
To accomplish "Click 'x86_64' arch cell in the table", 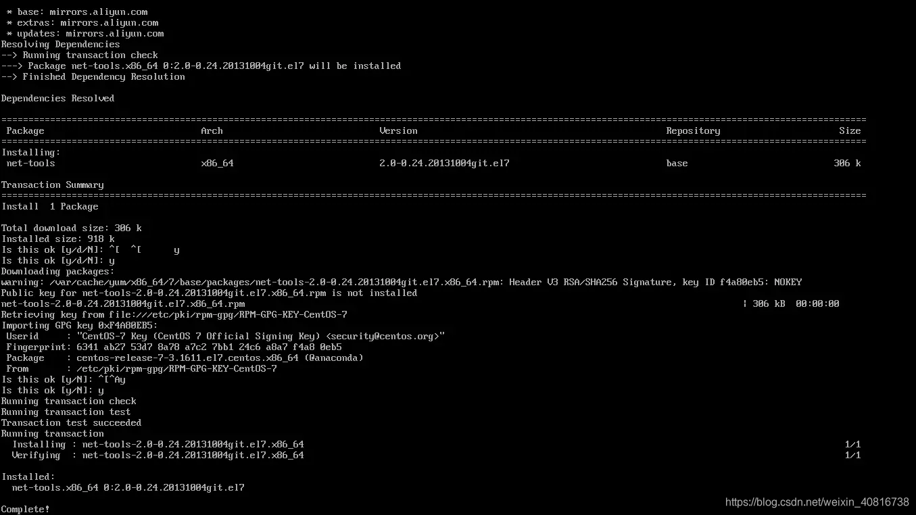I will (x=218, y=164).
